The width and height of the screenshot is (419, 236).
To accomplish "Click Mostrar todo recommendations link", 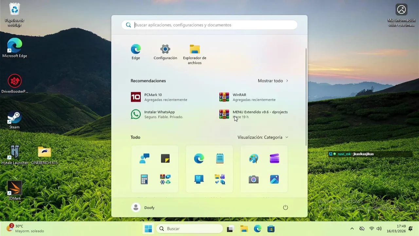I will tap(273, 81).
